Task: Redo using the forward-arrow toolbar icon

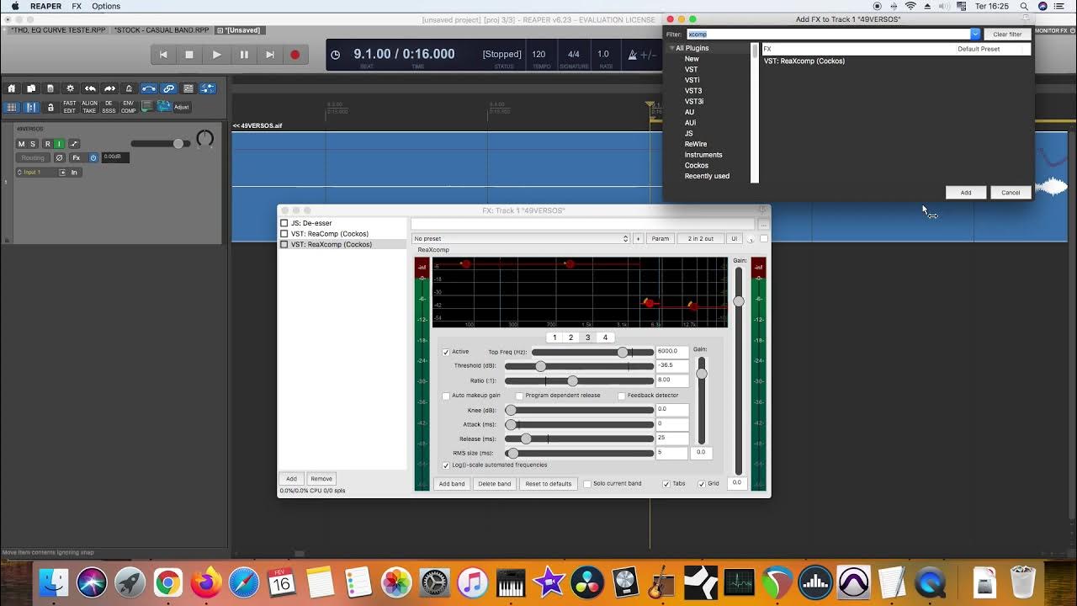Action: (109, 88)
